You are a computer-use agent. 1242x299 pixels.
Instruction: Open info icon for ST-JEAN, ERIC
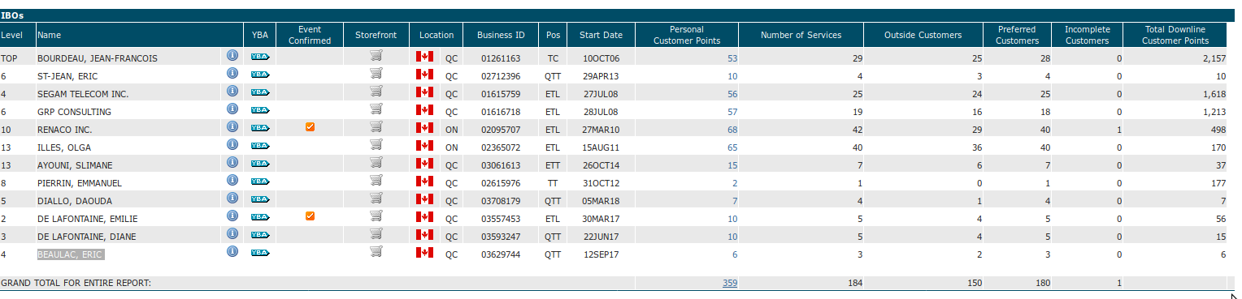coord(232,74)
